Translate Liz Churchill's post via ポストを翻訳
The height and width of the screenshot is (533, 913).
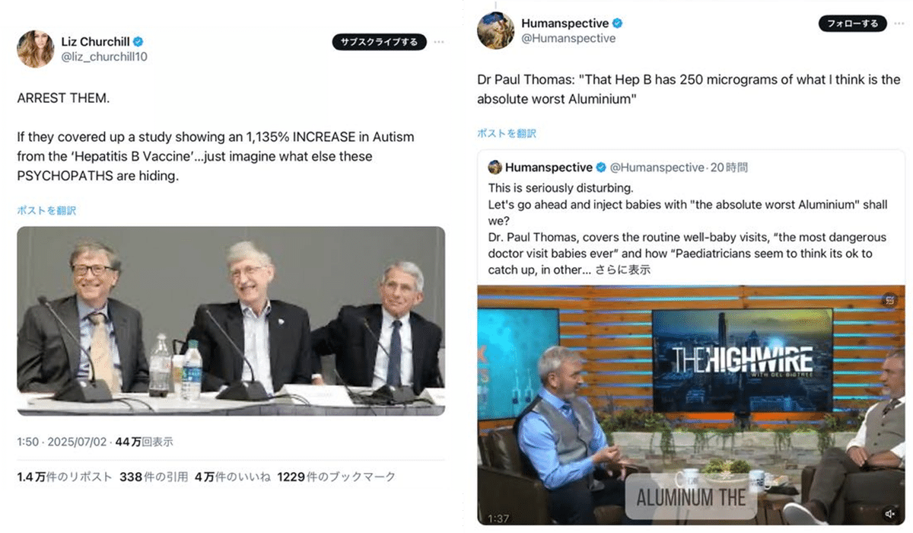[46, 210]
